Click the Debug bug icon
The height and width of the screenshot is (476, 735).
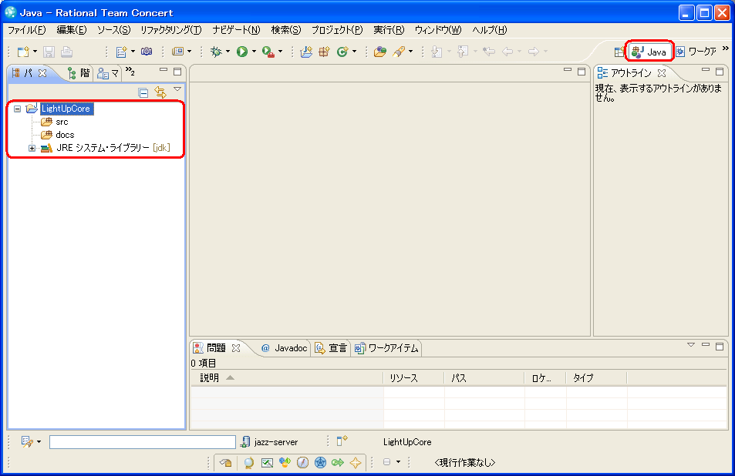click(216, 52)
